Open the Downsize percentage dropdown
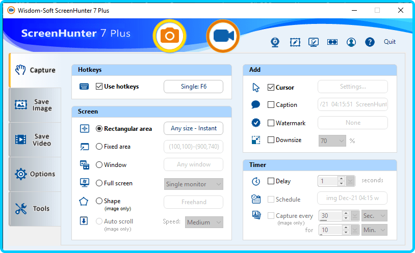The height and width of the screenshot is (253, 415). tap(332, 140)
